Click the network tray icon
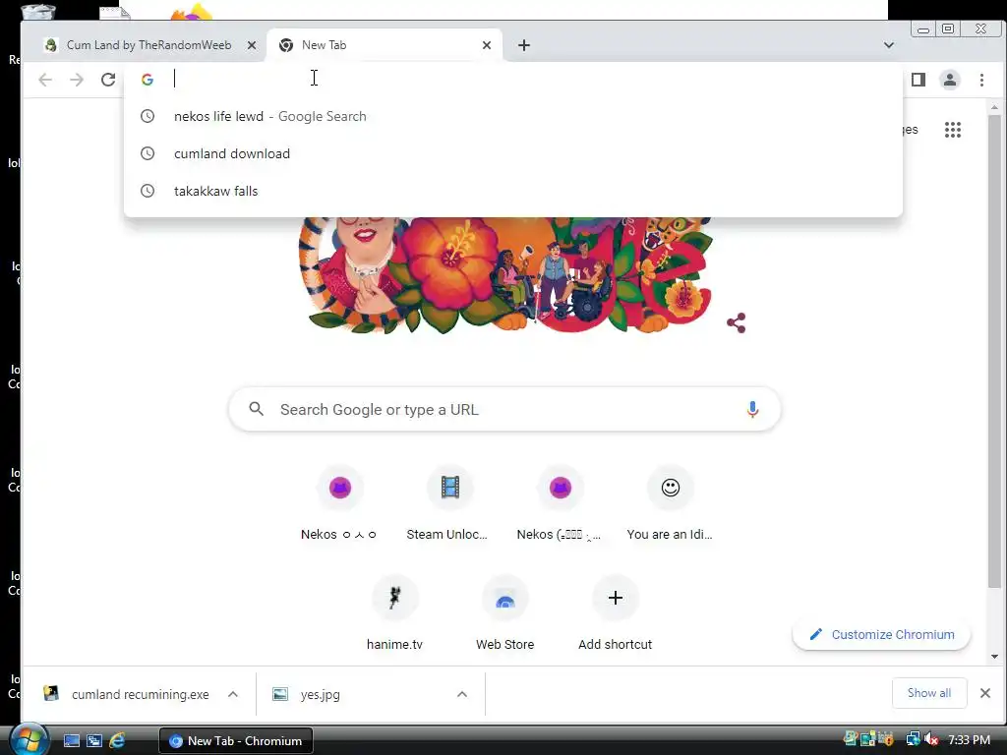 tap(912, 739)
